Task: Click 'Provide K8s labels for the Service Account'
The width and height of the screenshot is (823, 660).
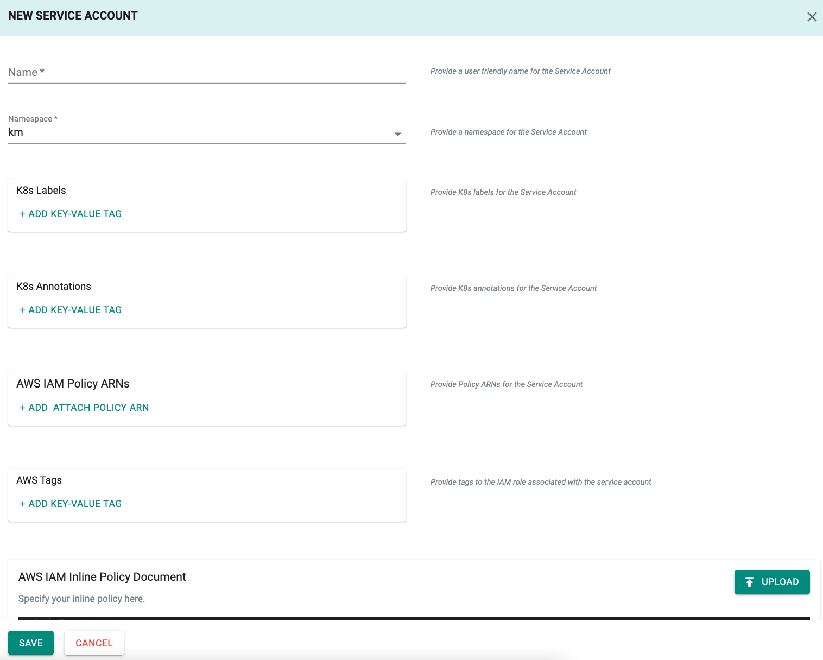Action: 503,192
